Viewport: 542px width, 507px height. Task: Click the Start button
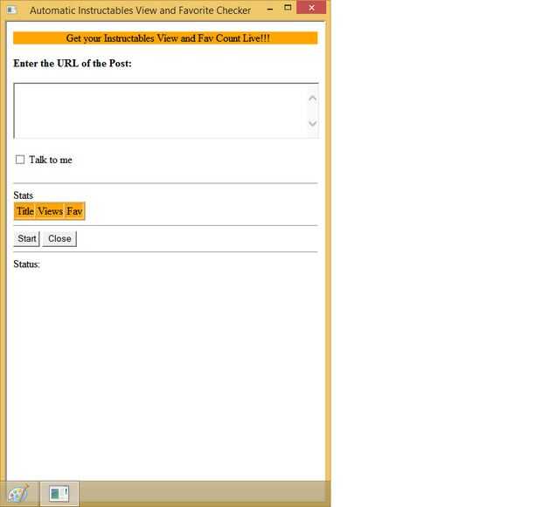26,238
